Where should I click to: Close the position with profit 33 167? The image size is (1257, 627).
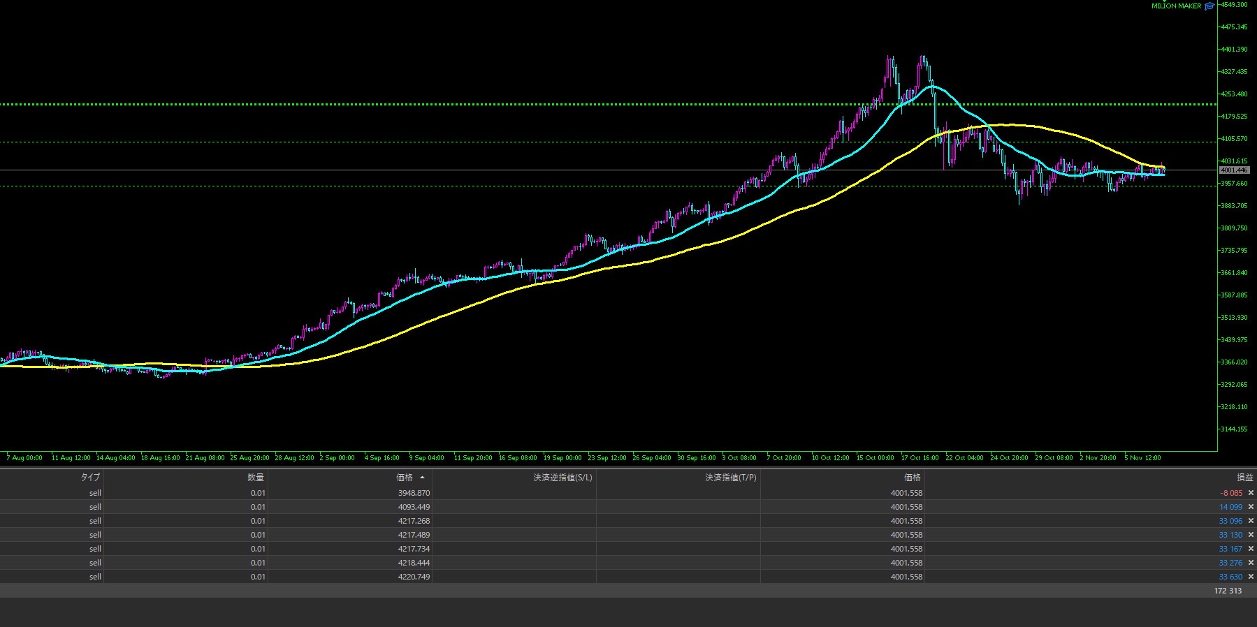click(1251, 549)
